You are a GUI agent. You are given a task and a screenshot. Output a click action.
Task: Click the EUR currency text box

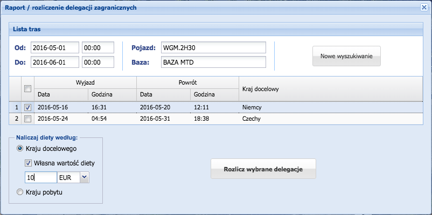coord(68,178)
